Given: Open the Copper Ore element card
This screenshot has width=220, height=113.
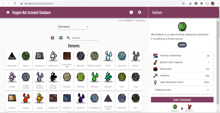Looking at the screenshot, I should [53, 102].
